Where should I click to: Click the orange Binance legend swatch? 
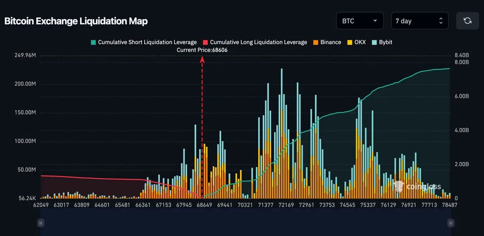[315, 42]
